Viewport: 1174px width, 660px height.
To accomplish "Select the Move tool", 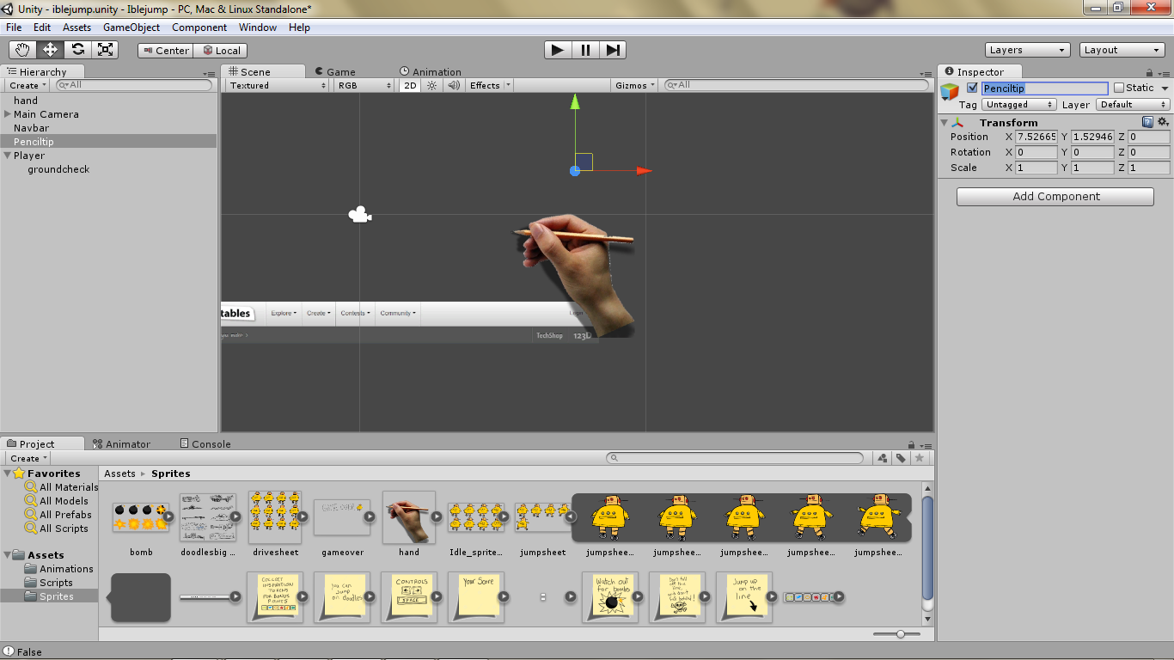I will [50, 49].
